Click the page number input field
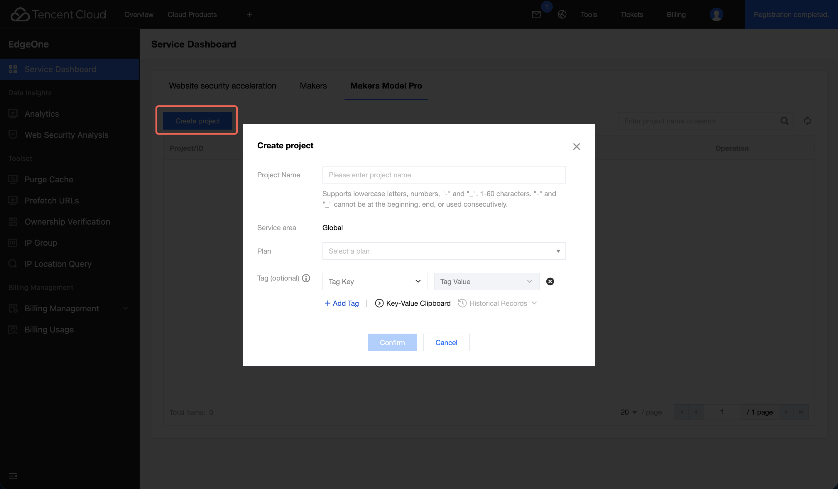Image resolution: width=838 pixels, height=489 pixels. 722,412
